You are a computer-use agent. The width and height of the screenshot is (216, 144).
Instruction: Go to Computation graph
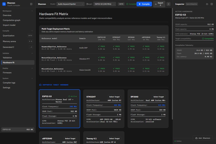[18, 20]
